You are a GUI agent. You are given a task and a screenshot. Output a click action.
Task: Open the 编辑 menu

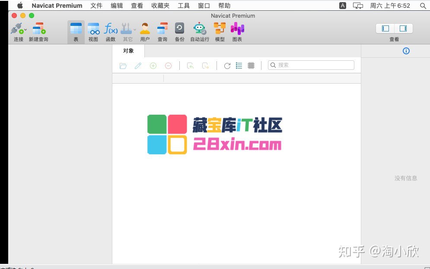click(117, 6)
